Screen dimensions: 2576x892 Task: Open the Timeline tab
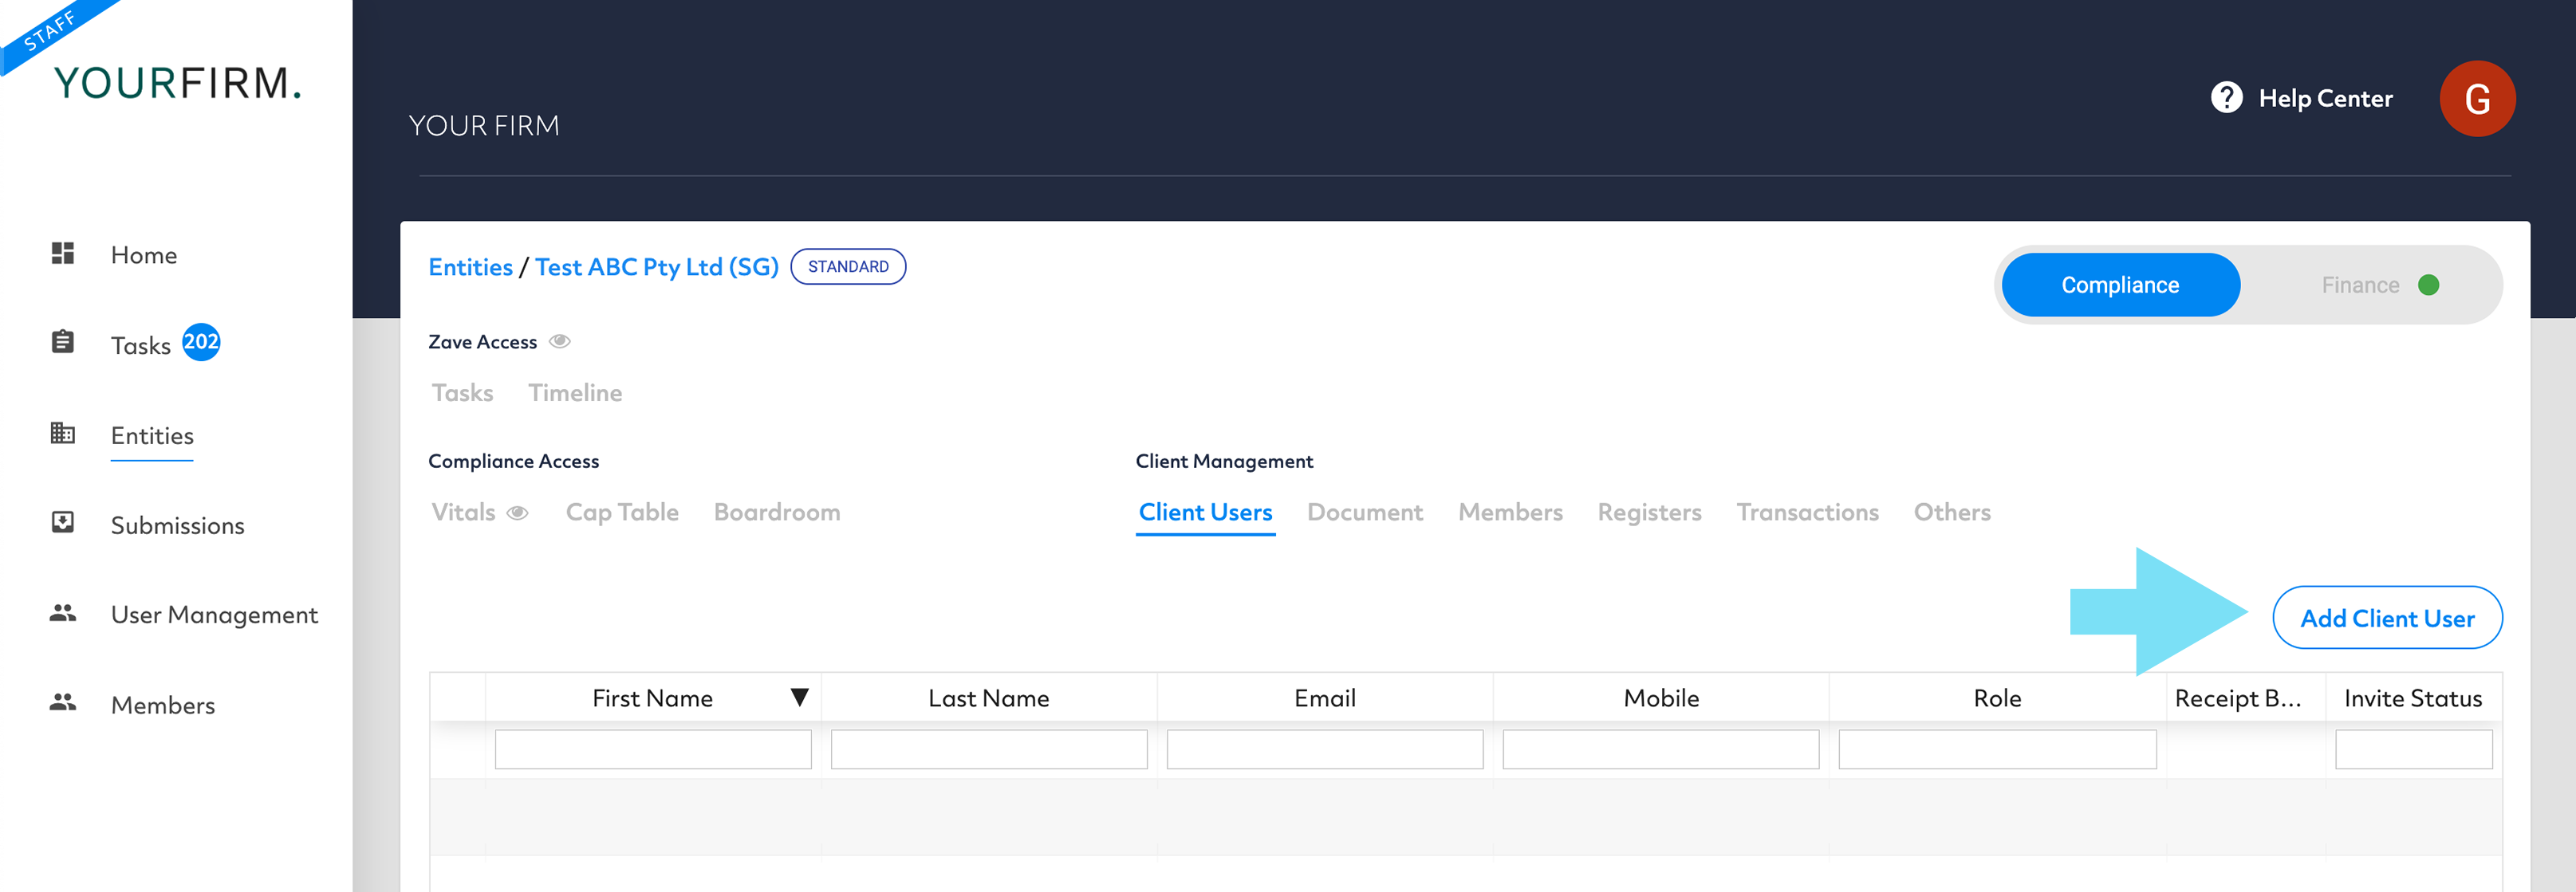(x=575, y=393)
